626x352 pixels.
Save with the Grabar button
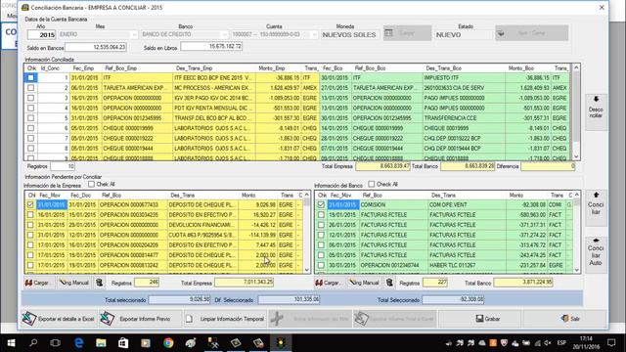coord(480,319)
